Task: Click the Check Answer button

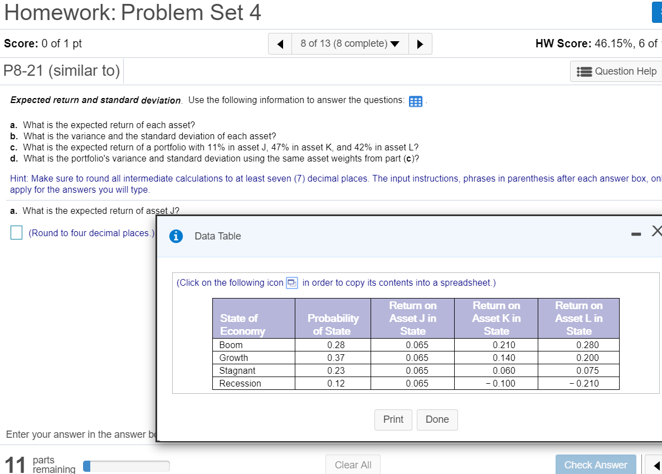Action: click(x=596, y=465)
